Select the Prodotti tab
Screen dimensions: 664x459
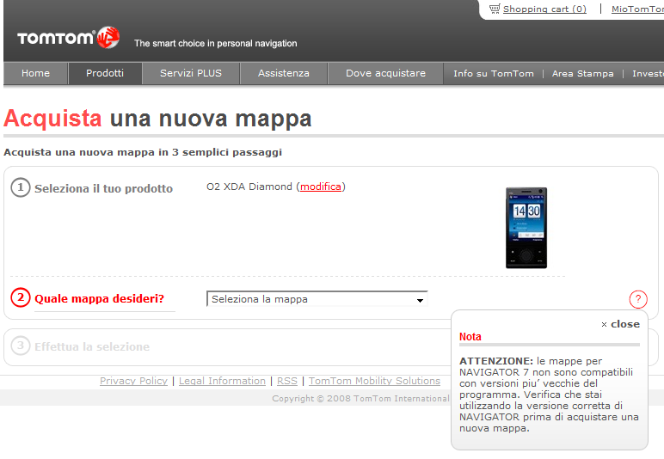[105, 74]
